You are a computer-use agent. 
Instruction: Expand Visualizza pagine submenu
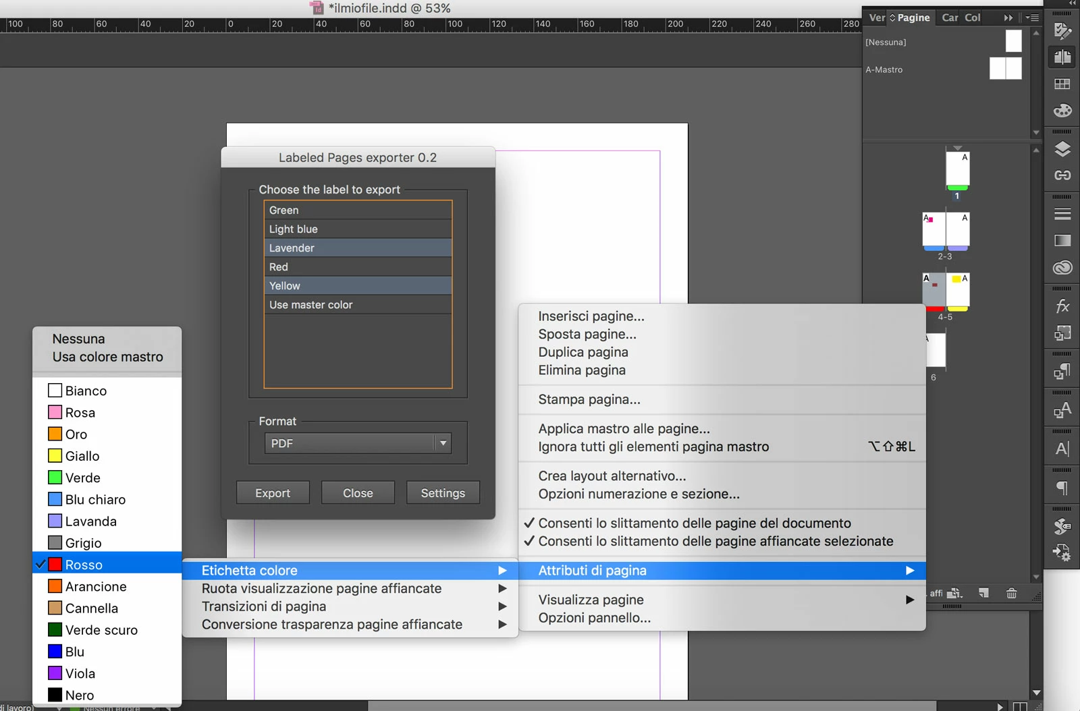tap(722, 600)
